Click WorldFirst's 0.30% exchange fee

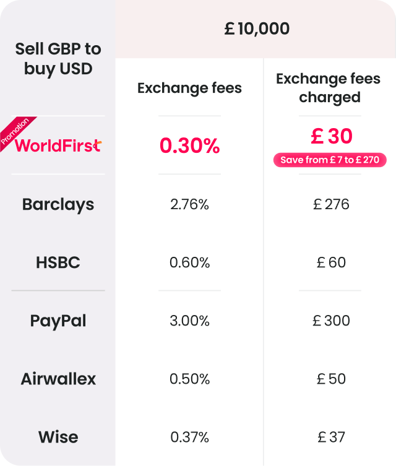189,146
